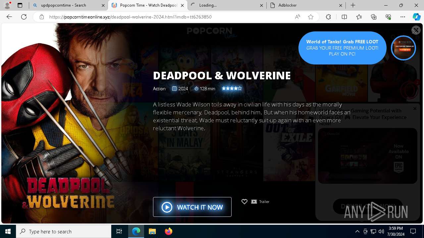Viewport: 424px width, 238px height.
Task: Open network settings in tray
Action: (373, 231)
